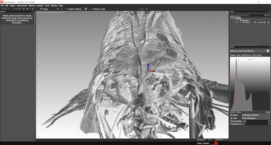Click the Oversampling value field
Screen dimensions: 271x145
coord(255,121)
